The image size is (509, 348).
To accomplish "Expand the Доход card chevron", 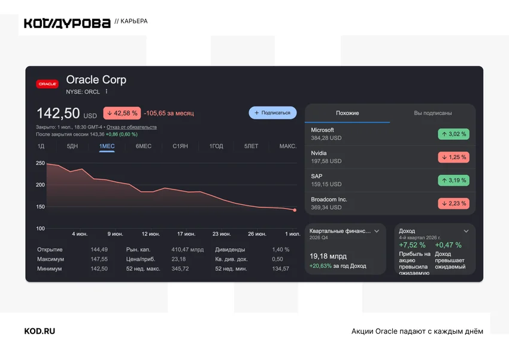I will pyautogui.click(x=466, y=231).
